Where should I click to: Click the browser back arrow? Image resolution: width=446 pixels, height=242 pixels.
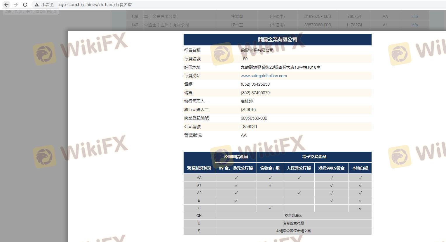pos(6,5)
